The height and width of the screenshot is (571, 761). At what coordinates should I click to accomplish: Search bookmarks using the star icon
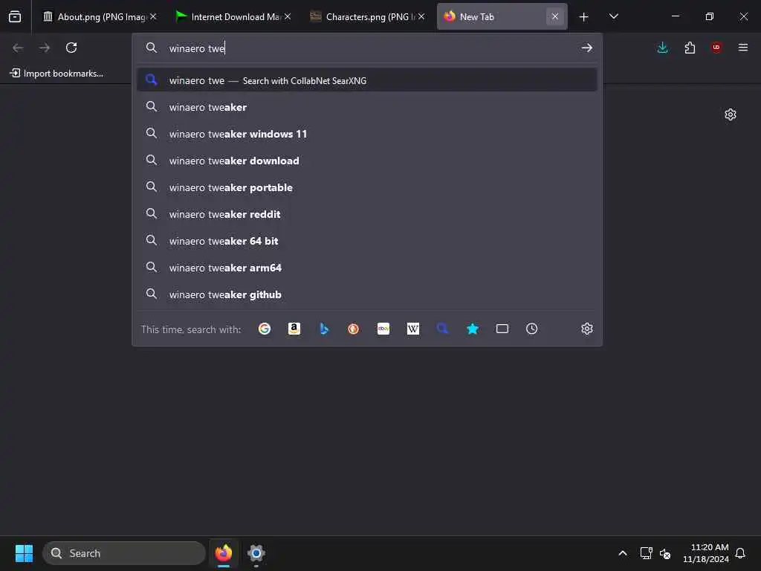pyautogui.click(x=473, y=329)
